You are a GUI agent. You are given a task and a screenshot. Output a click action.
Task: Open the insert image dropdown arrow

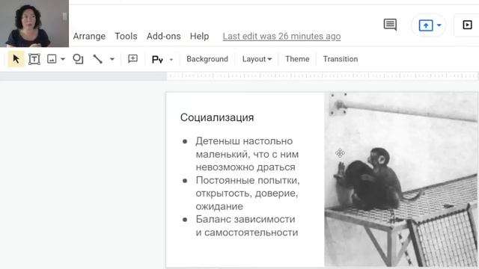63,59
